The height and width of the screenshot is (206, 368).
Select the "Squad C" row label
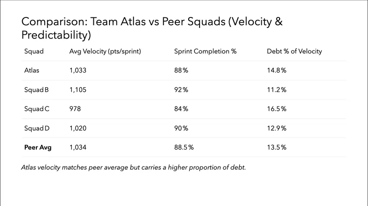click(36, 109)
